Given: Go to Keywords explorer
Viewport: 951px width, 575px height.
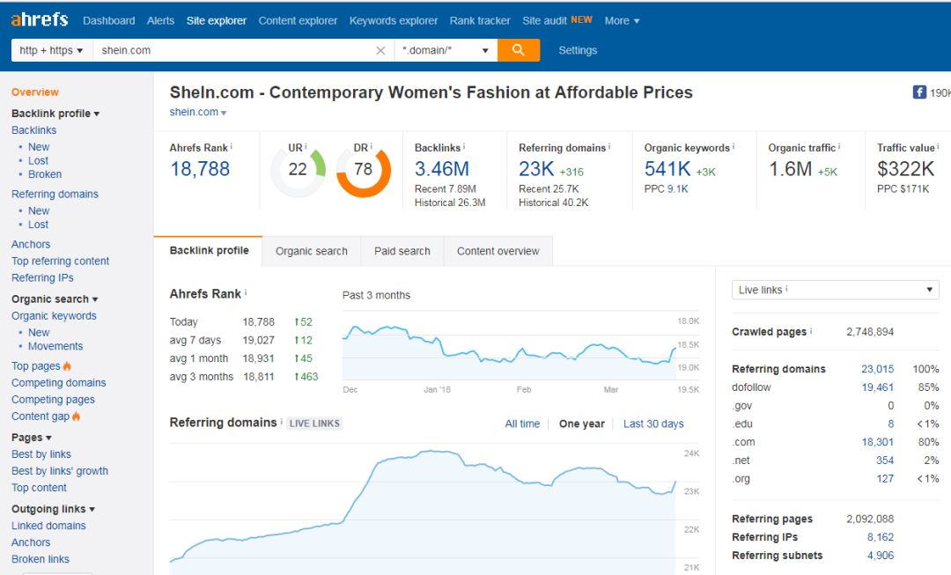Looking at the screenshot, I should tap(394, 20).
